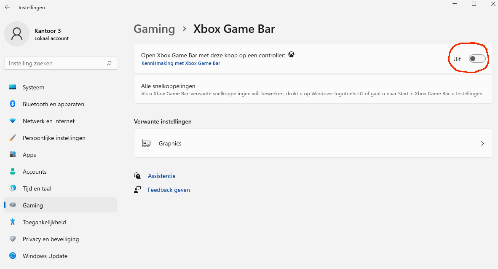Enable the Xbox Game Bar controller toggle
Viewport: 498px width, 269px height.
(477, 59)
